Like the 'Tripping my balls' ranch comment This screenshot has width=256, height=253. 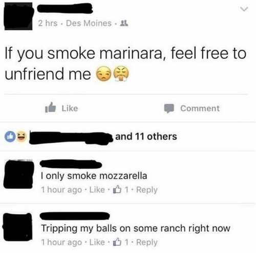tap(97, 242)
